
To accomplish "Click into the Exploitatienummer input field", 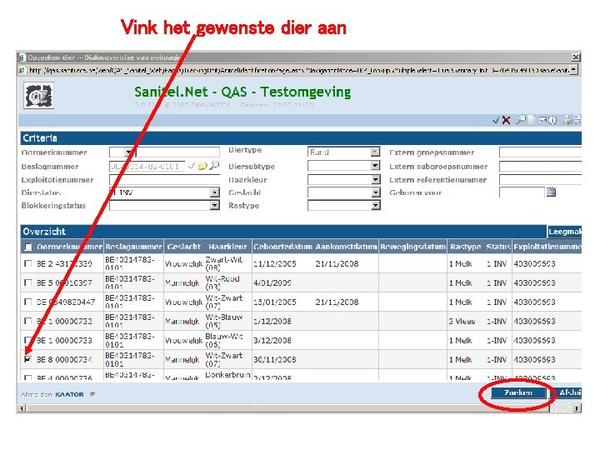I will tap(164, 179).
